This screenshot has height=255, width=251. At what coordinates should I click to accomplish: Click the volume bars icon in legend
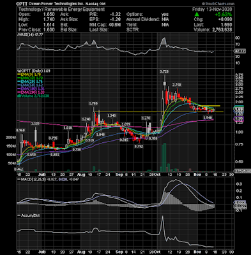pyautogui.click(x=19, y=96)
